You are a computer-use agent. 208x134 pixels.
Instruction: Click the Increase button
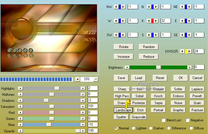(x=124, y=57)
